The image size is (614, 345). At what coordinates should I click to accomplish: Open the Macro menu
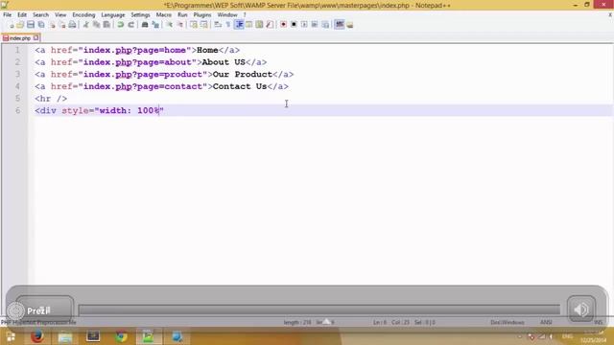pos(164,15)
